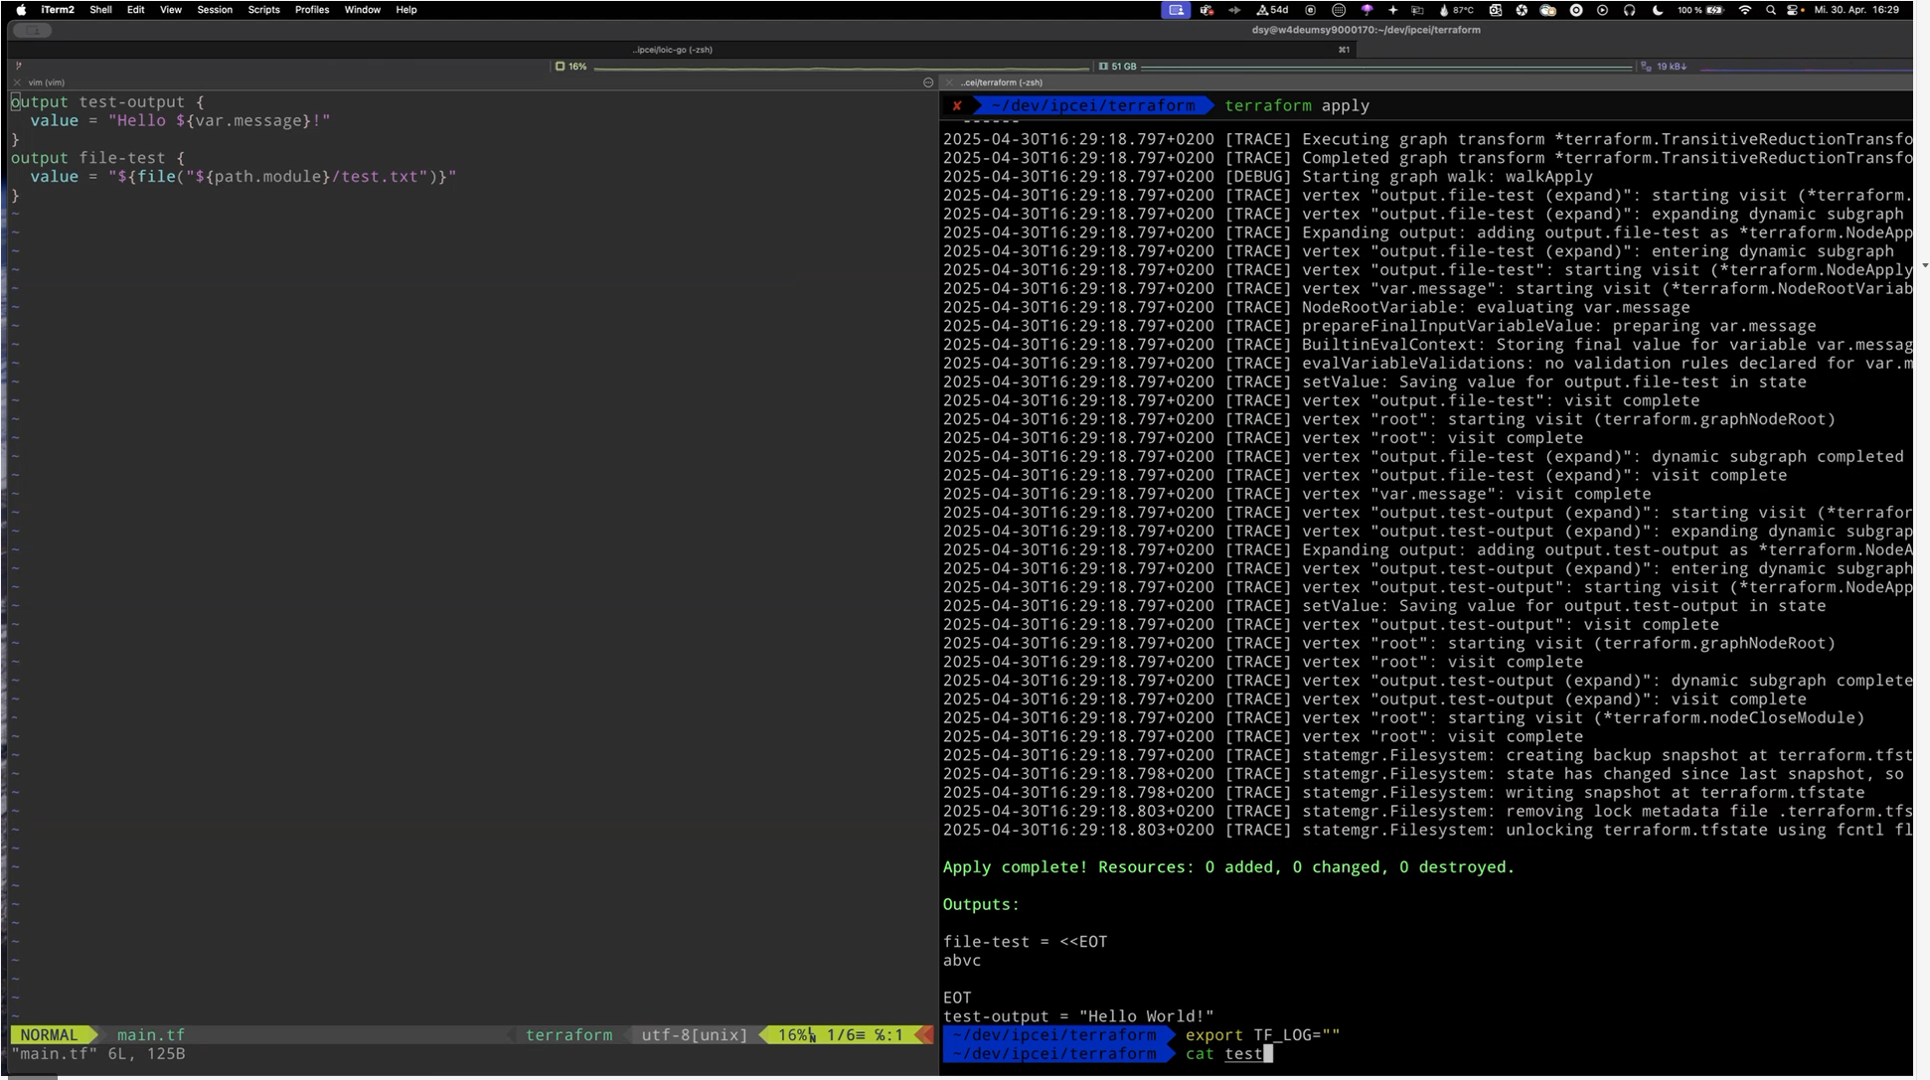Viewport: 1930px width, 1080px height.
Task: Show the 87°C temperature monitor
Action: coord(1456,10)
